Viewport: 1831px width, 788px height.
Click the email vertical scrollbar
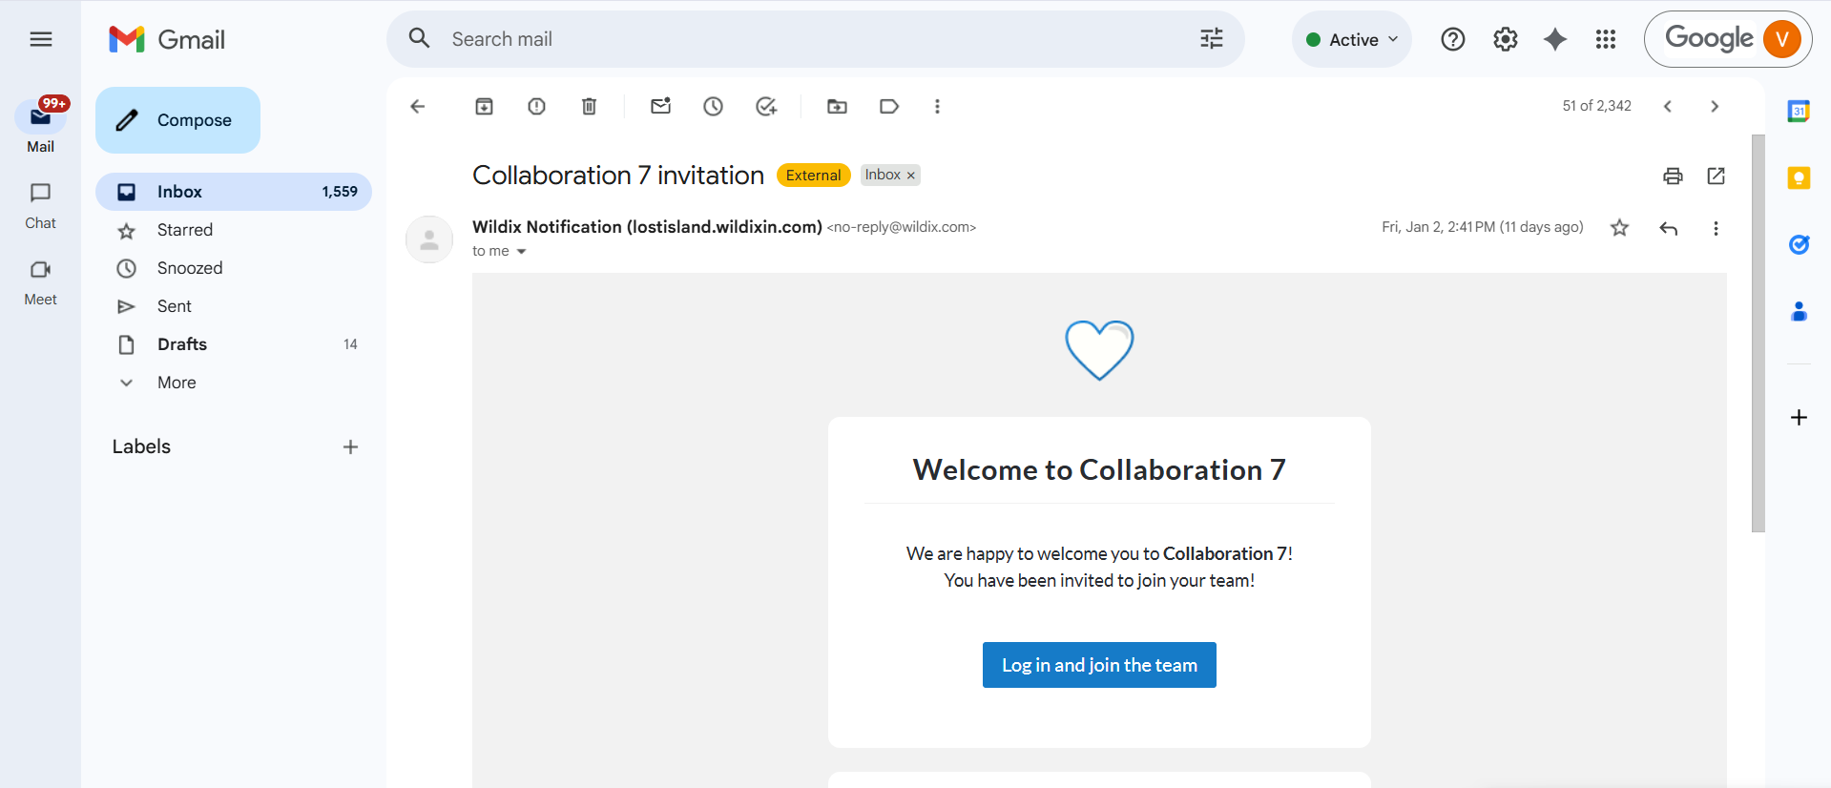coord(1758,333)
